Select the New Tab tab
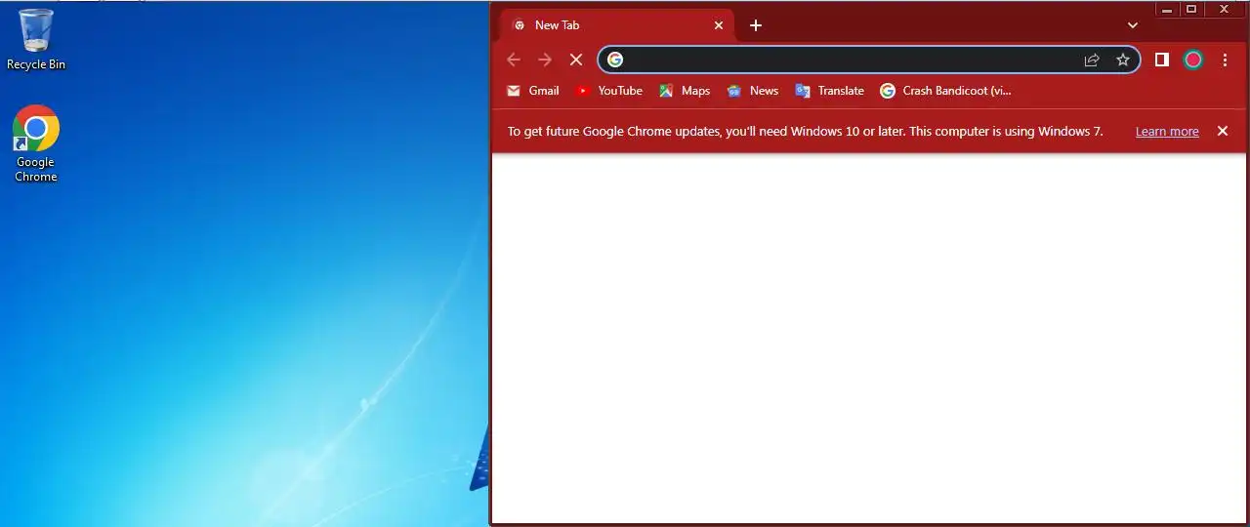The image size is (1250, 527). tap(617, 25)
